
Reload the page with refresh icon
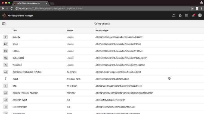pyautogui.click(x=12, y=9)
